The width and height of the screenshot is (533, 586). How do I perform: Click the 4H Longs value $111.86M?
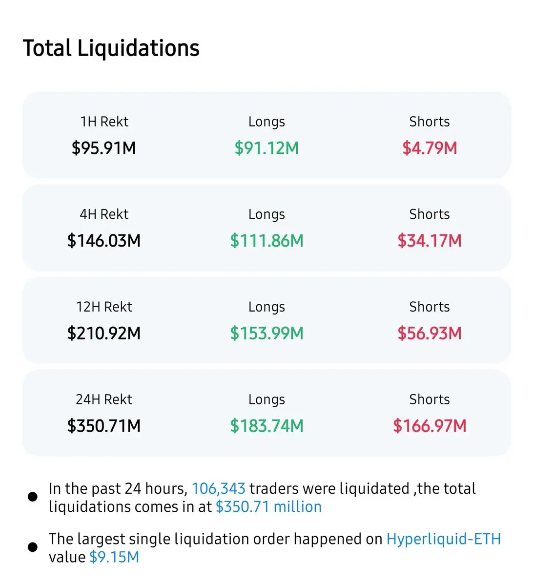coord(266,241)
